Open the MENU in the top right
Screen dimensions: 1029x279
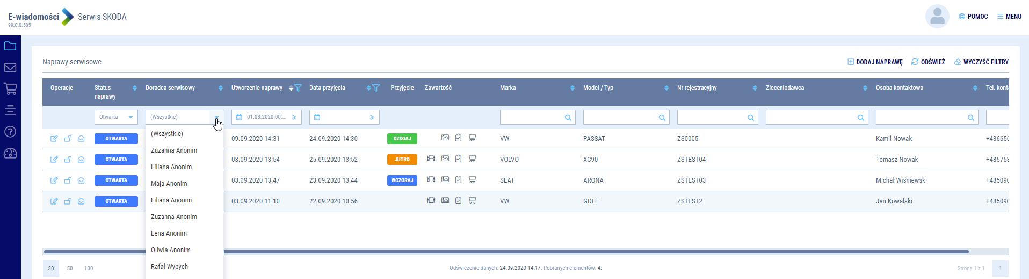(x=1009, y=17)
